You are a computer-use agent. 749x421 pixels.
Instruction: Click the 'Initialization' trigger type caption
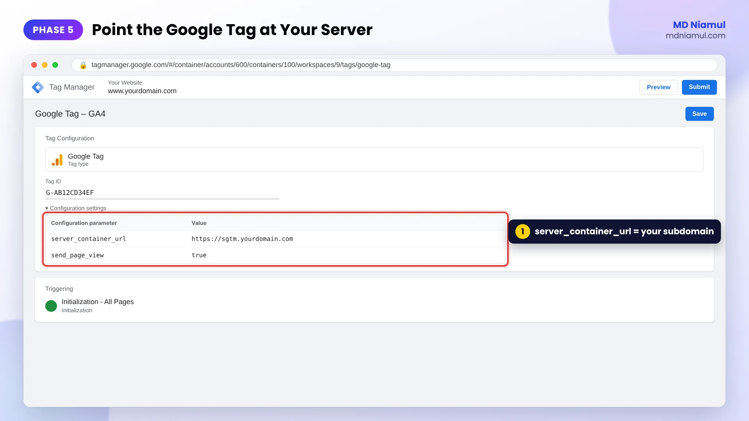click(x=77, y=311)
